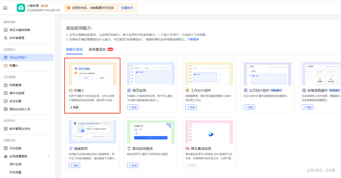Screen dimensions: 341x178
Task: Click the 创建版本 link
Action: [127, 8]
